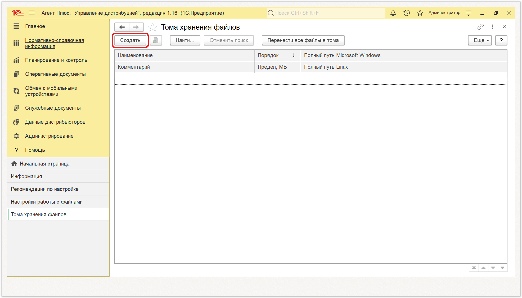Expand the Еще dropdown menu
Viewport: 522px width, 298px height.
tap(480, 40)
